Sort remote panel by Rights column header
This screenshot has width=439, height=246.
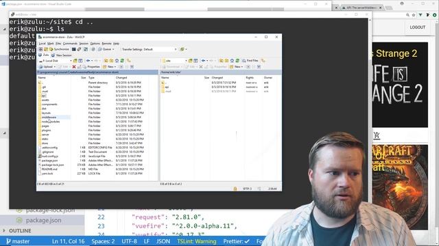(x=250, y=77)
